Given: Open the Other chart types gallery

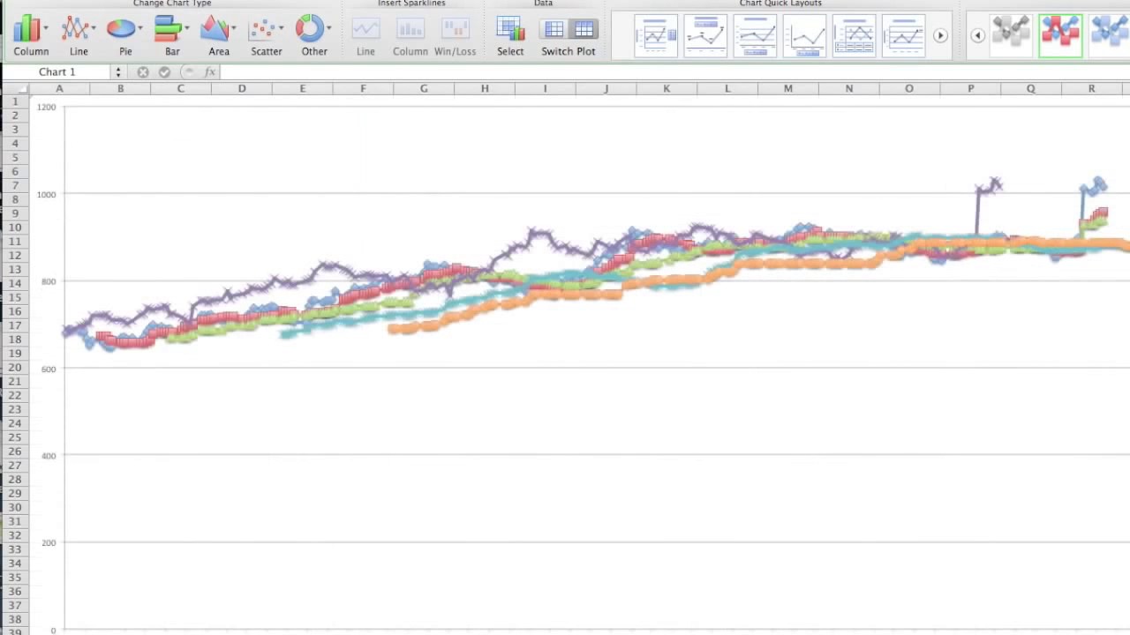Looking at the screenshot, I should 310,28.
